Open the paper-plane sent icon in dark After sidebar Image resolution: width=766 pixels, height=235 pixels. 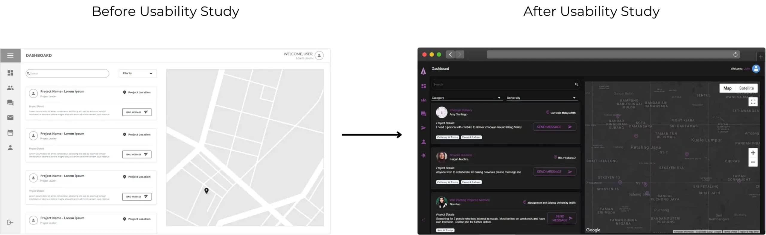[x=423, y=128]
